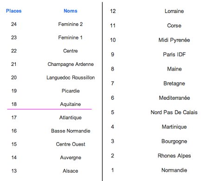This screenshot has width=207, height=181.
Task: Select Aquitaine above the pink line
Action: [71, 104]
